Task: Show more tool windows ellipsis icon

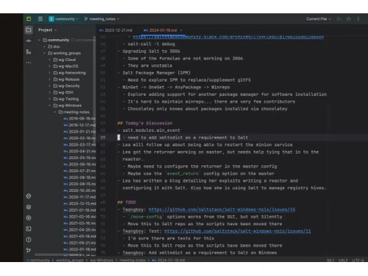Action: point(29,63)
